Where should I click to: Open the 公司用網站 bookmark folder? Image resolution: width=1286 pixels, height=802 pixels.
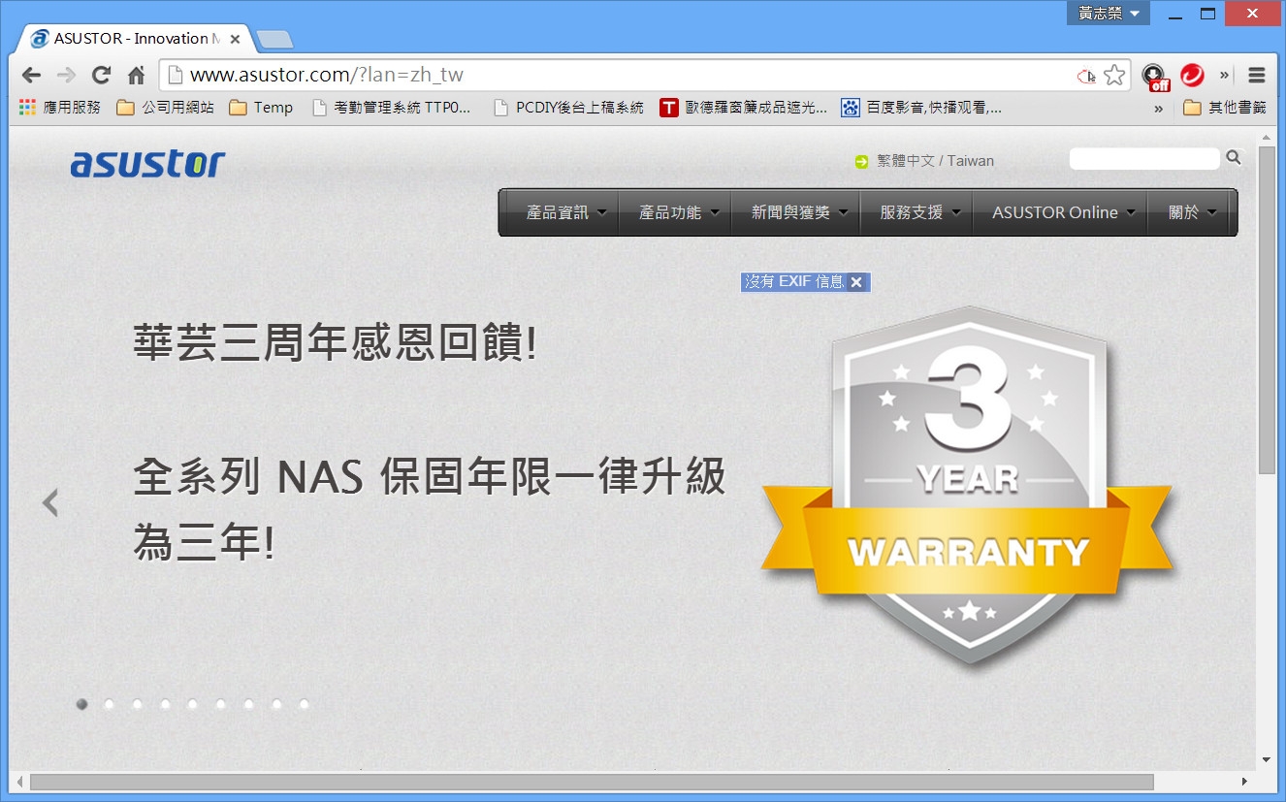point(165,108)
